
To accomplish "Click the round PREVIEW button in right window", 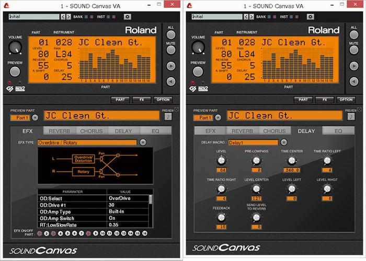I will pyautogui.click(x=198, y=72).
